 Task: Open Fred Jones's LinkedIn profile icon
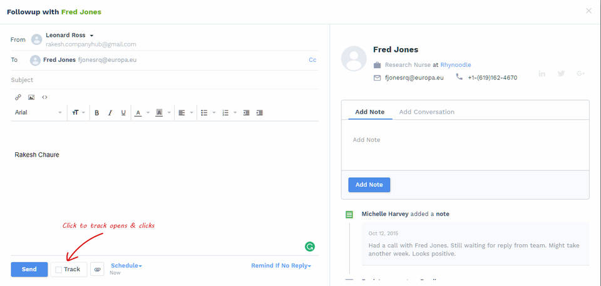click(x=542, y=74)
